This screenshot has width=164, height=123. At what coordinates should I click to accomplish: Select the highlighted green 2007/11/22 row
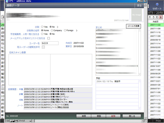[x=156, y=25]
